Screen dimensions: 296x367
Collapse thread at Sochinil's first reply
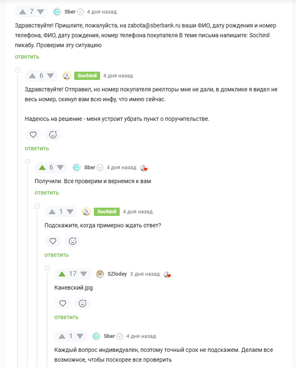(x=18, y=70)
